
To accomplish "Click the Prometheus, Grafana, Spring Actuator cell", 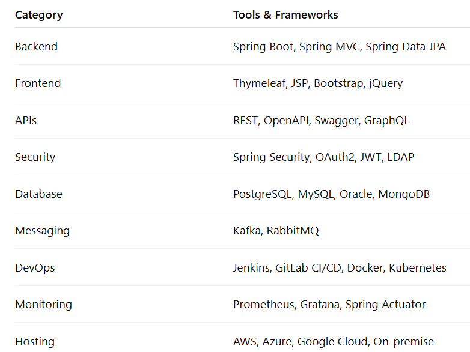I will tap(329, 305).
